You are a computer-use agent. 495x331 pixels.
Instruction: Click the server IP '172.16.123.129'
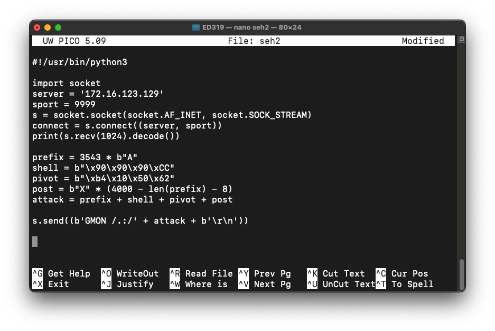pos(122,94)
